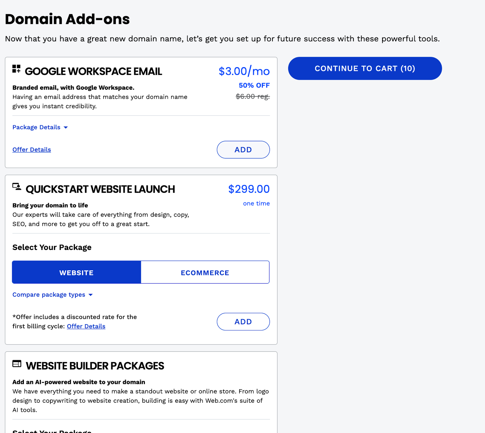The height and width of the screenshot is (433, 485).
Task: Click the Domain Add-ons heading
Action: [67, 19]
